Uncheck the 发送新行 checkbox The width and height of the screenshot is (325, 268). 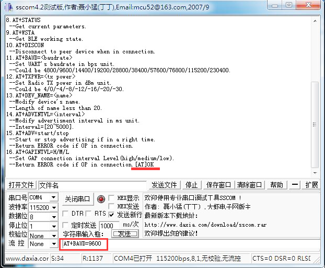coord(112,215)
